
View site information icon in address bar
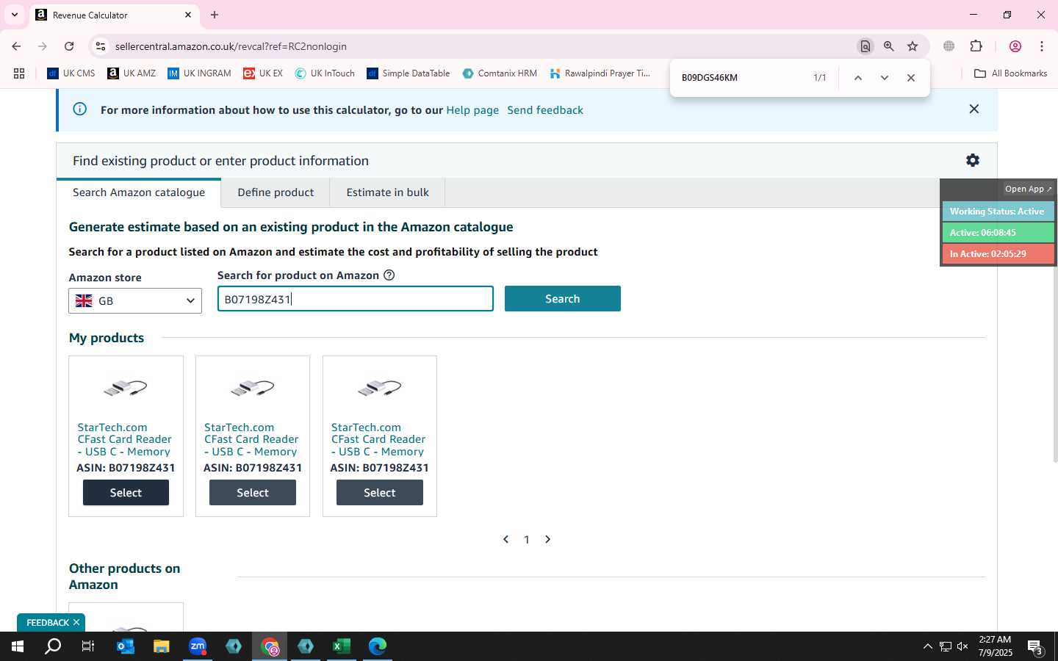(101, 46)
